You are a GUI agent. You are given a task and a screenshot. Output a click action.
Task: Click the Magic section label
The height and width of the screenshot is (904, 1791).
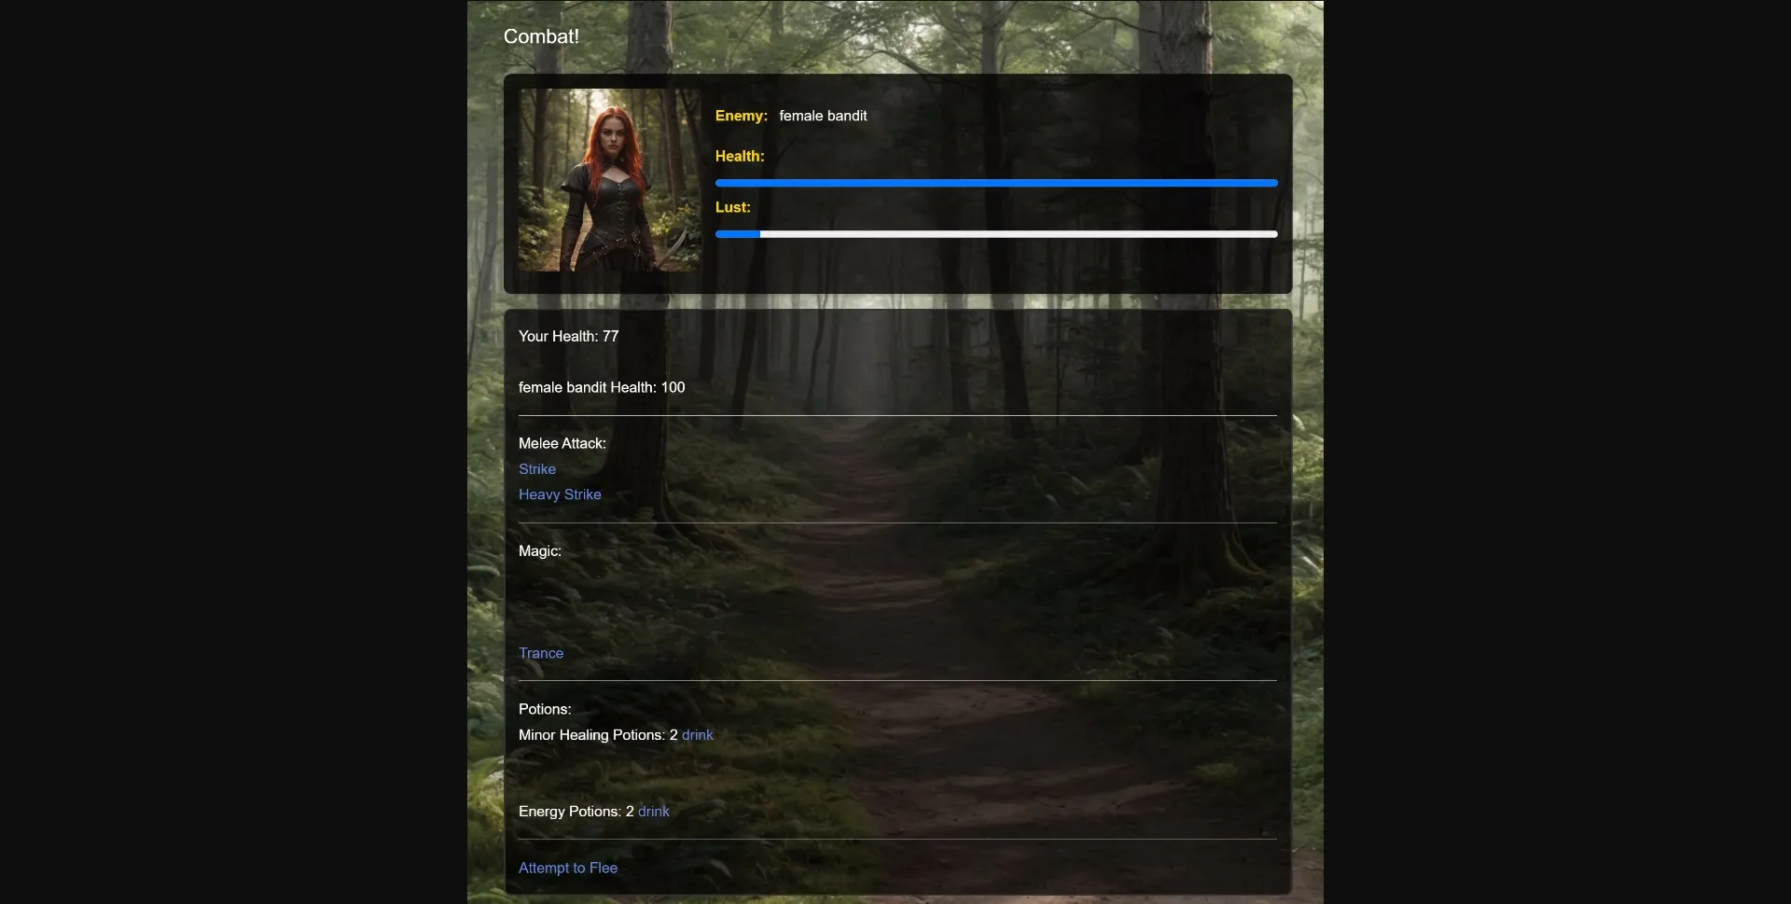coord(539,551)
